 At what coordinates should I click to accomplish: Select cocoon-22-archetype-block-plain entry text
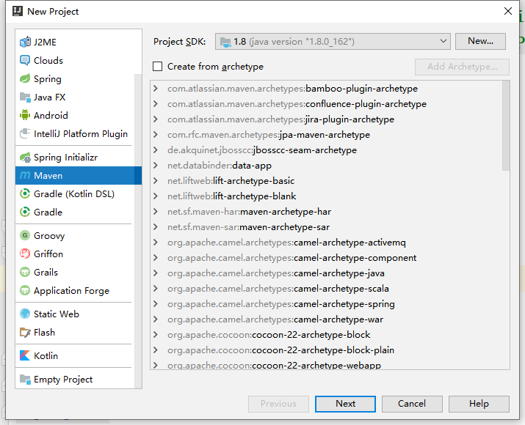pyautogui.click(x=281, y=350)
